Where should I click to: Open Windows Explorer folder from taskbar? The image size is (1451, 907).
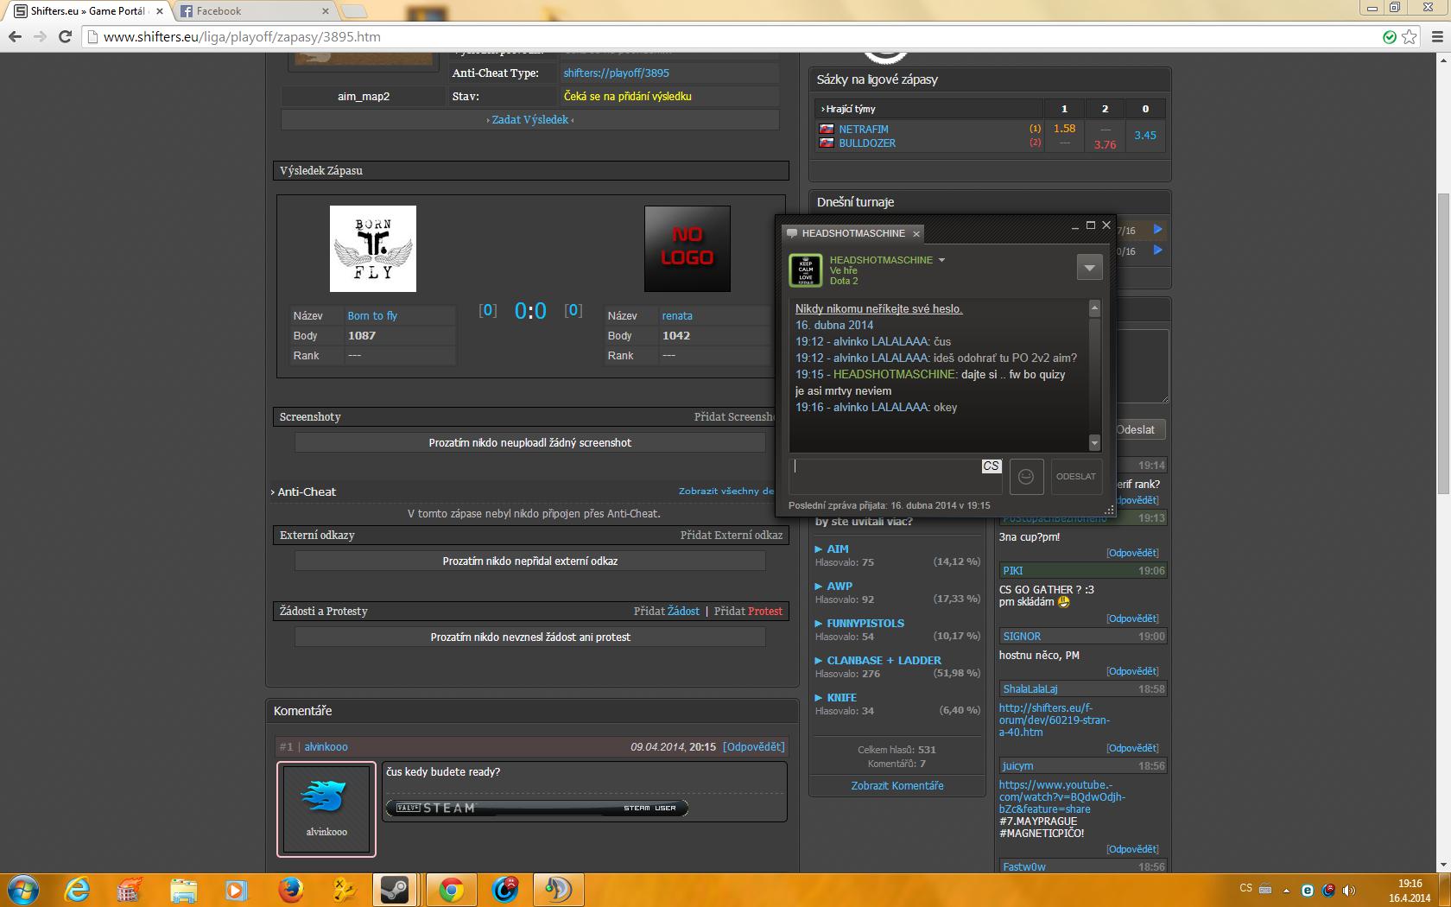point(183,889)
